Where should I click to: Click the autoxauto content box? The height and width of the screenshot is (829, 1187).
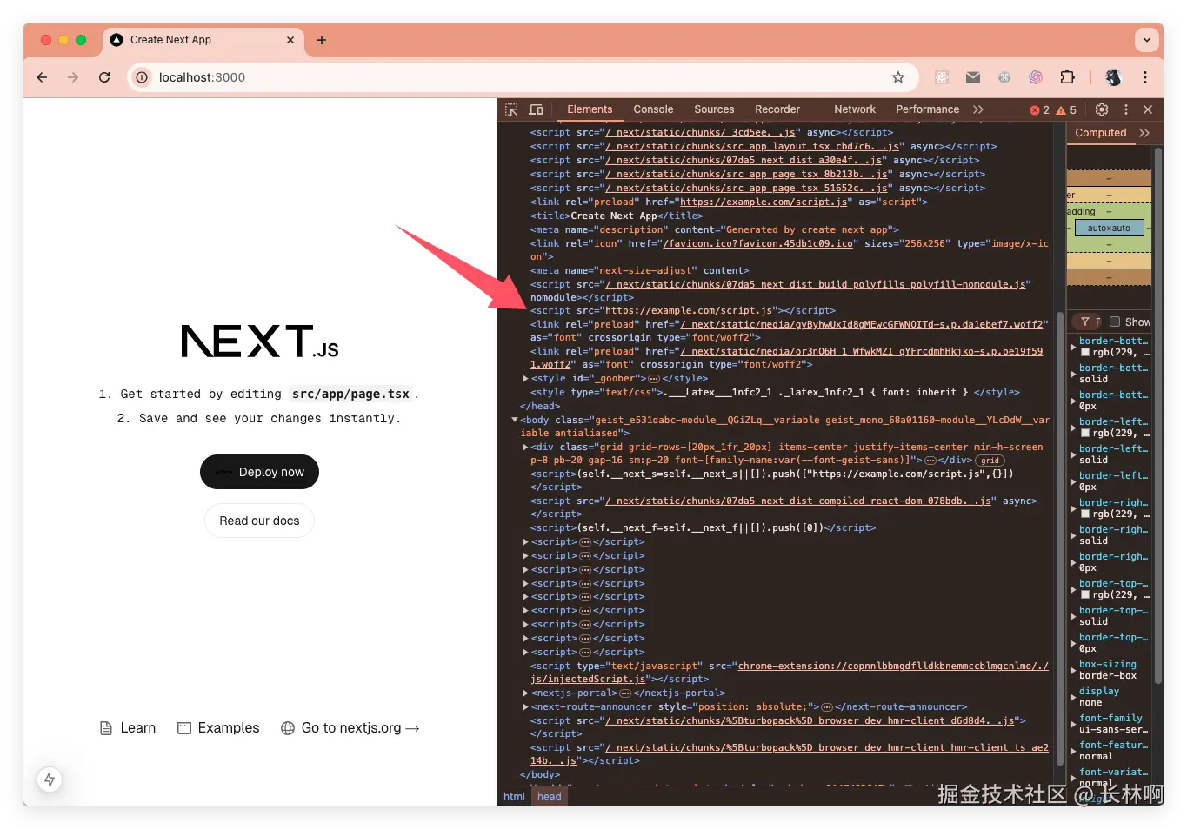tap(1109, 228)
